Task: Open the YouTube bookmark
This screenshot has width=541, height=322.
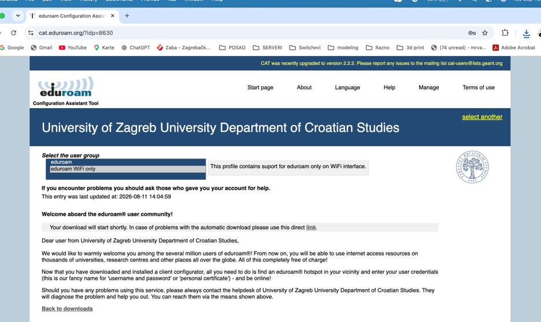Action: coord(73,47)
